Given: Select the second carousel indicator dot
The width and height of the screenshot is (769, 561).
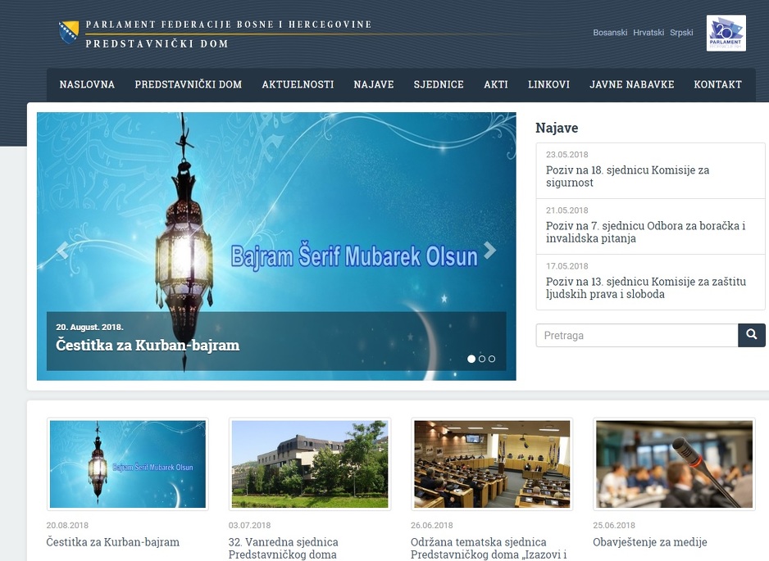Looking at the screenshot, I should tap(481, 359).
